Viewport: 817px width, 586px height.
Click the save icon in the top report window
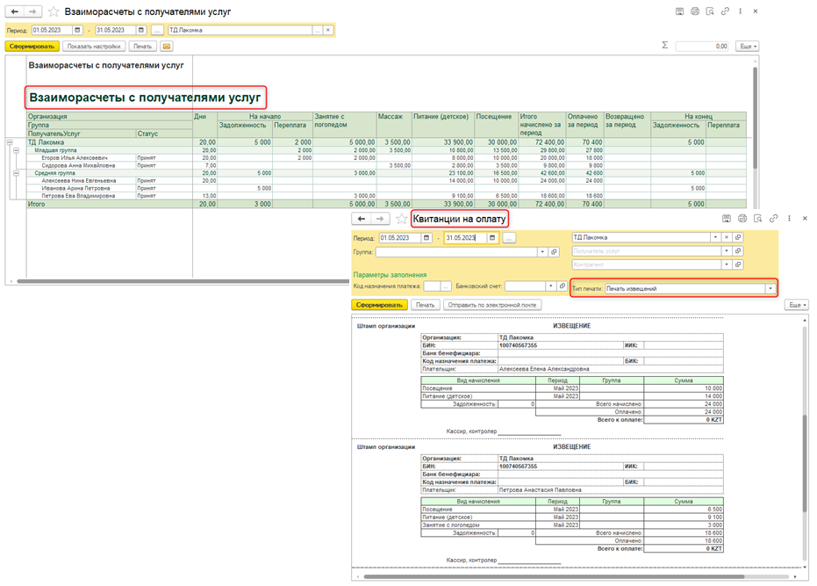click(x=680, y=11)
